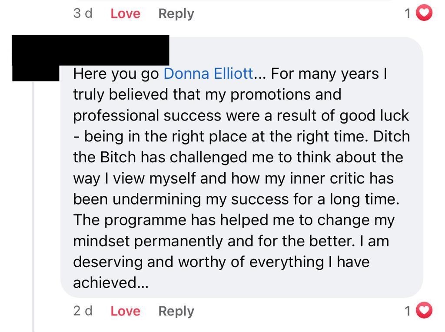Love the comment posted 3 d ago
Image resolution: width=445 pixels, height=332 pixels.
click(125, 13)
